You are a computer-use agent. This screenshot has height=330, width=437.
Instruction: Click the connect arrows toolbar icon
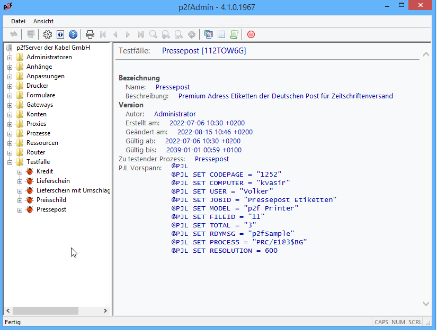pos(14,34)
